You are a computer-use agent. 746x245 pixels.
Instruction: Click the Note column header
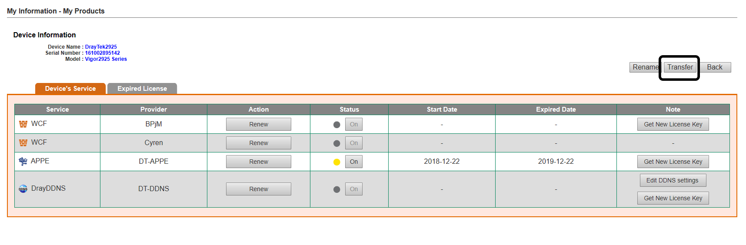pos(673,109)
